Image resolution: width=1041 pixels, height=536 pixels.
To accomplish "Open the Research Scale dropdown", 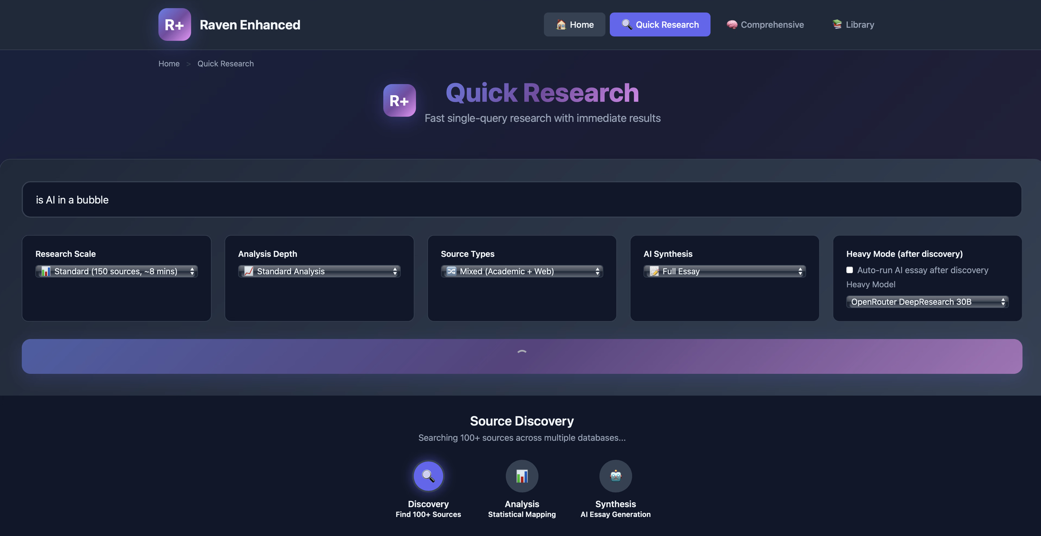I will click(x=117, y=271).
